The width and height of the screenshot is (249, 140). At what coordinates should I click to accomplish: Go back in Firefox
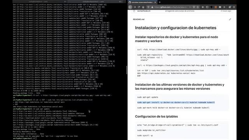click(x=130, y=7)
